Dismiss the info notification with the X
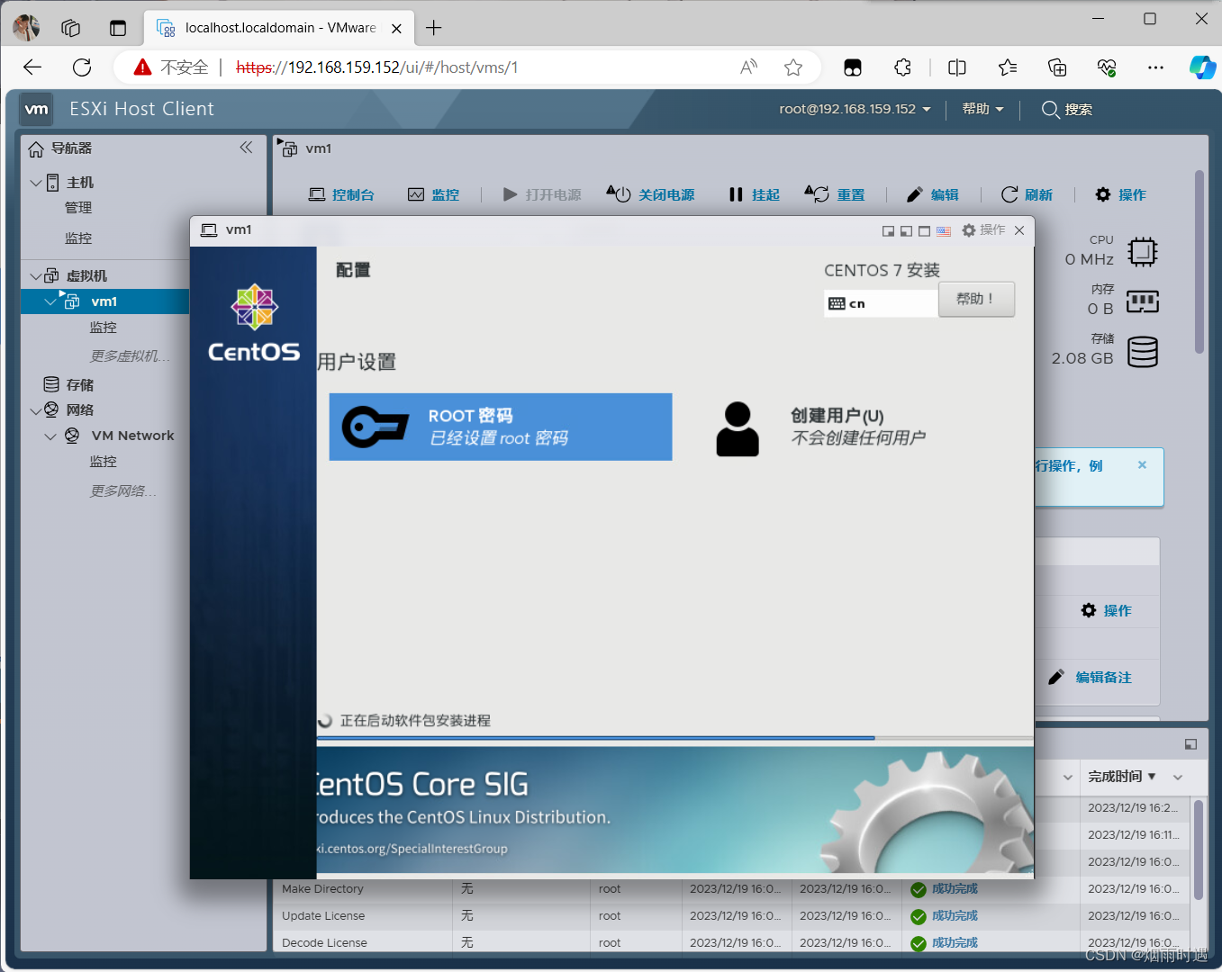Image resolution: width=1222 pixels, height=972 pixels. 1142,465
